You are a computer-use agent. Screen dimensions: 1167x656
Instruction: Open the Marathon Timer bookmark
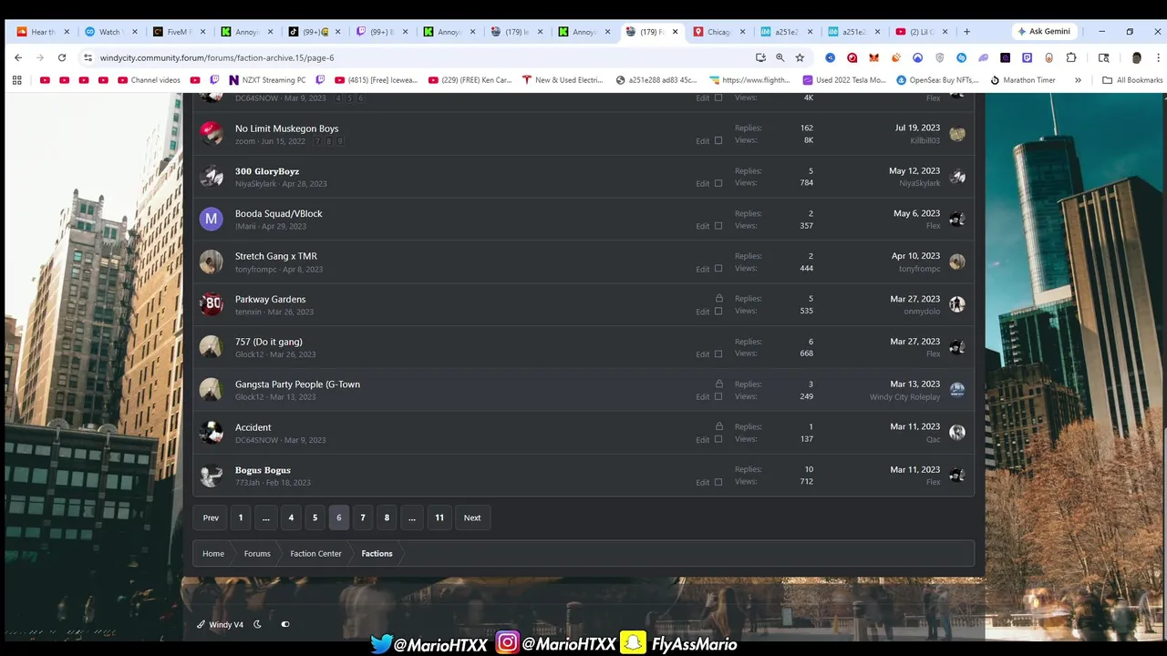1022,80
